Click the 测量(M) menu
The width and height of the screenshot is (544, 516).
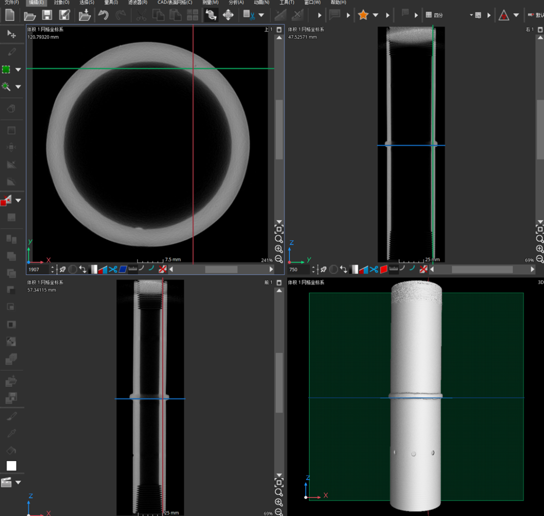click(x=210, y=2)
